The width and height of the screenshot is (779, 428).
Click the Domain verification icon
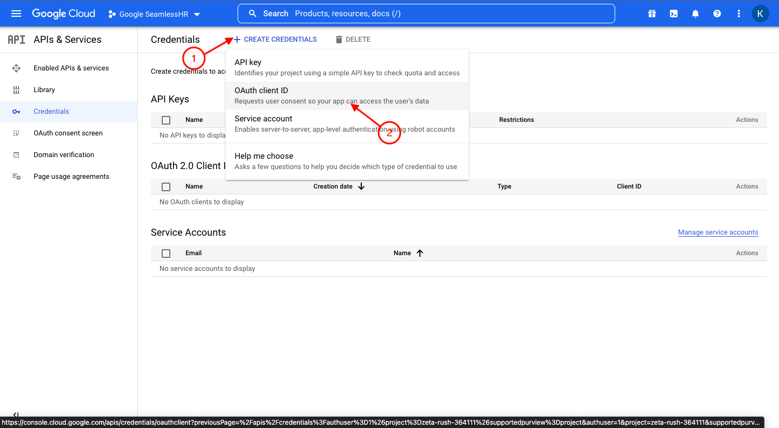[x=16, y=155]
